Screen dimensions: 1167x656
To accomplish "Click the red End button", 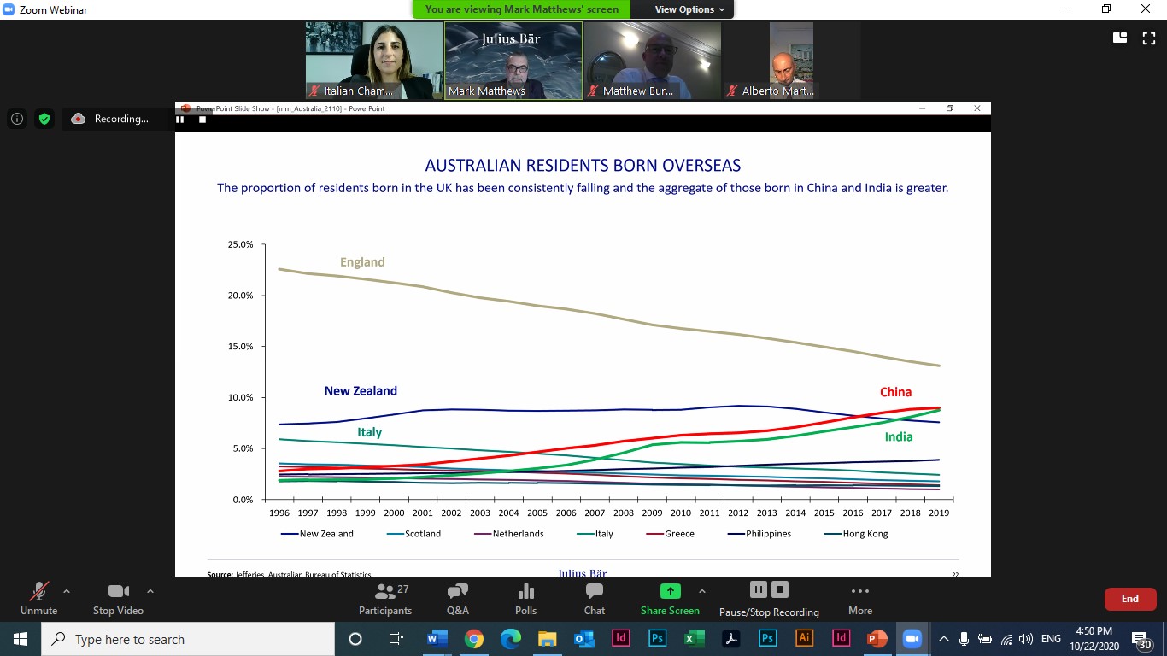I will click(1129, 599).
